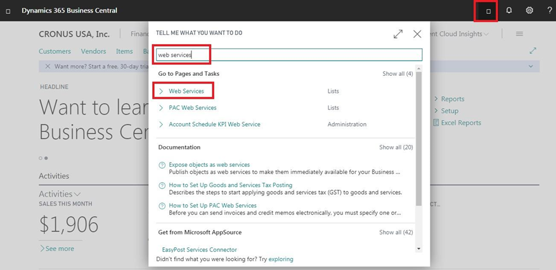Click chevron beside Web Services result
This screenshot has height=270, width=556.
[161, 91]
